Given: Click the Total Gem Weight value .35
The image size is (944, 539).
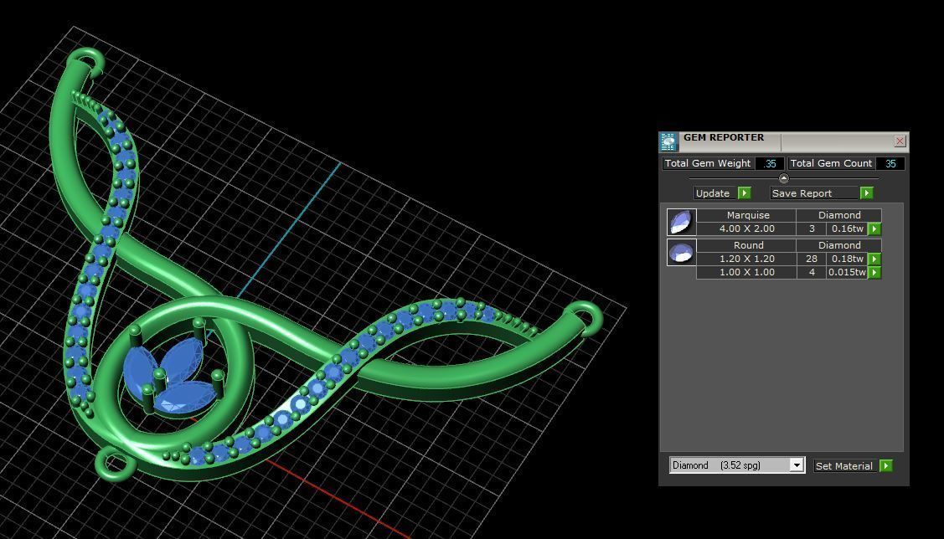Looking at the screenshot, I should click(770, 164).
